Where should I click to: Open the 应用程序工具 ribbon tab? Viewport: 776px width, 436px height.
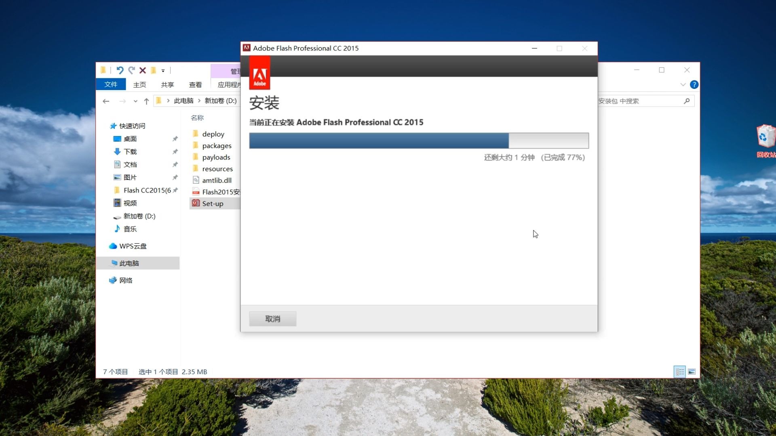coord(229,85)
